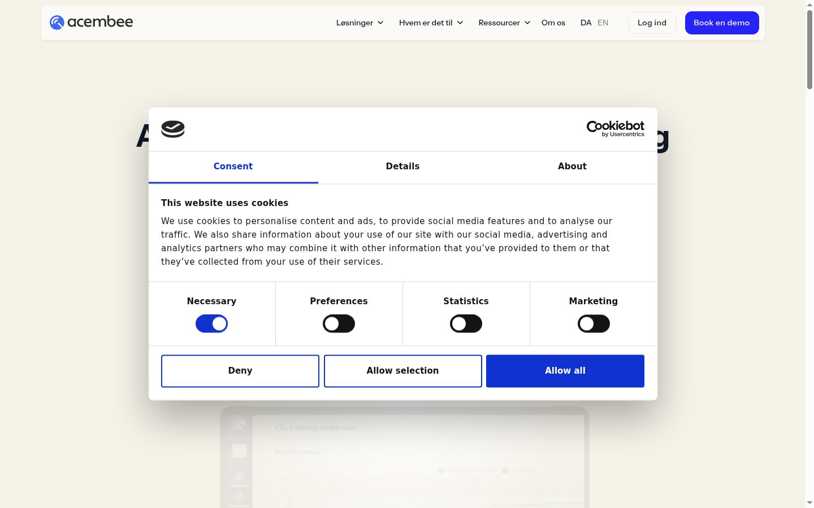Click the Log ind button
The width and height of the screenshot is (814, 508).
[x=652, y=23]
